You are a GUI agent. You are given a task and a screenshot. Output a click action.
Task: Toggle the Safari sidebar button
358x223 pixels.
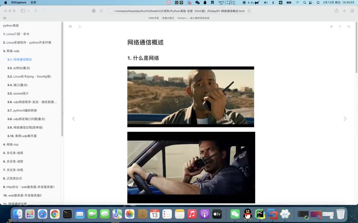[23, 11]
